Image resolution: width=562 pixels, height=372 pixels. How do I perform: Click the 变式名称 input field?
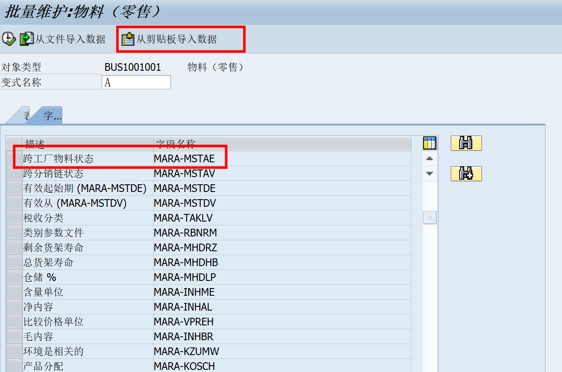coord(136,82)
